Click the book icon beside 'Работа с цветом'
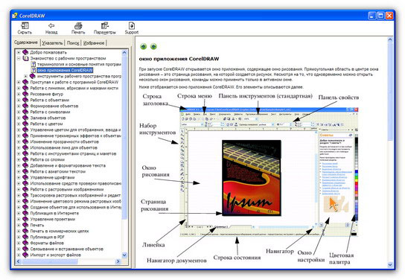Screen dimensions: 405x280 click(x=25, y=124)
